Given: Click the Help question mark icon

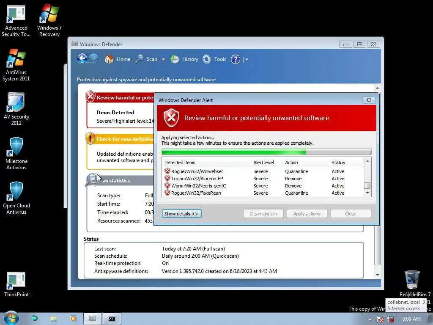Looking at the screenshot, I should click(235, 59).
